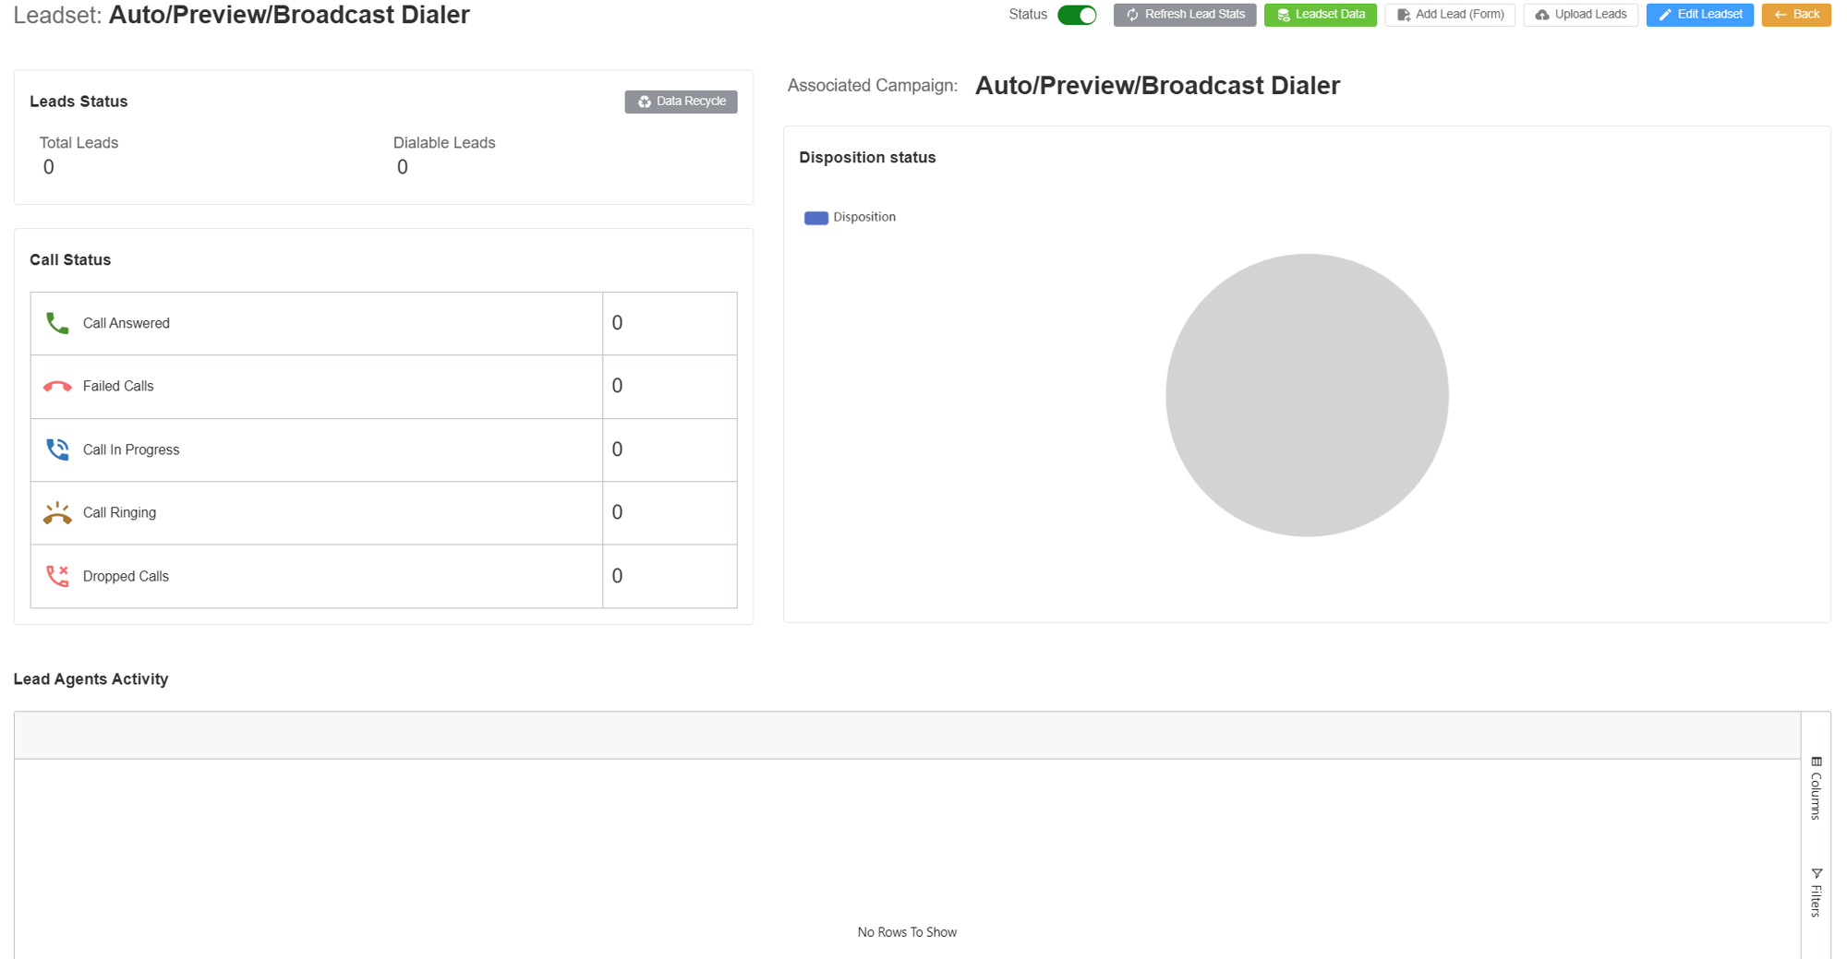Open Leadset Data

1320,15
